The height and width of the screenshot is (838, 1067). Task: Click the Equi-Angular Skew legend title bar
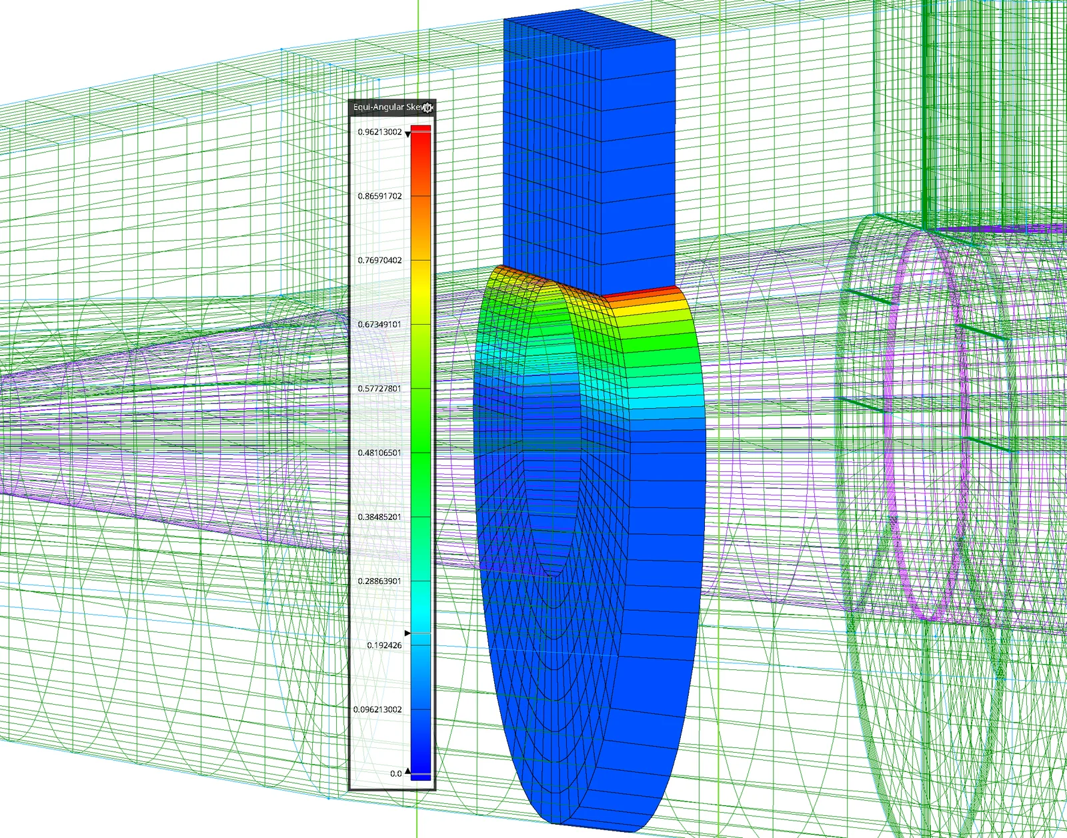click(x=392, y=107)
